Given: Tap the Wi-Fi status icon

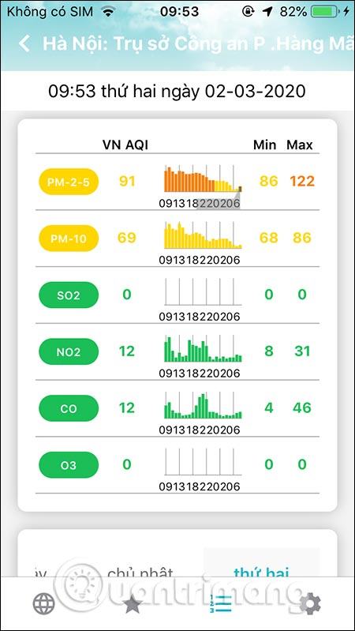Looking at the screenshot, I should (107, 12).
